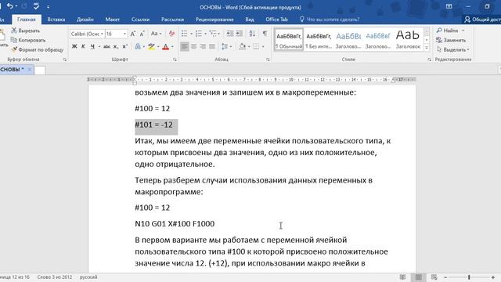501x282 pixels.
Task: Click the multilevel list icon
Action: 213,34
